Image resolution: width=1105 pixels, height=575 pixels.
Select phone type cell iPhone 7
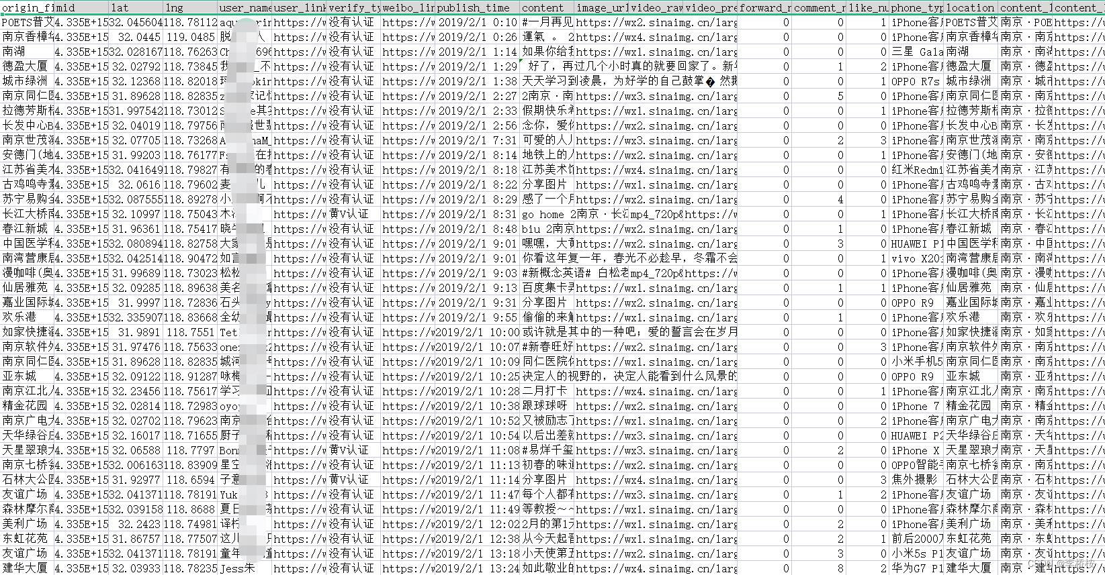click(916, 406)
